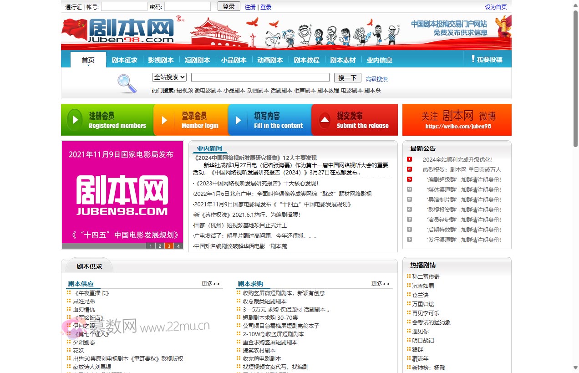Select the 剧本教程 navigation tab
Image resolution: width=579 pixels, height=373 pixels.
[x=306, y=60]
